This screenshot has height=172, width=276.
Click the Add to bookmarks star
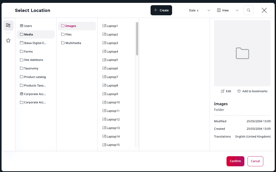(239, 91)
